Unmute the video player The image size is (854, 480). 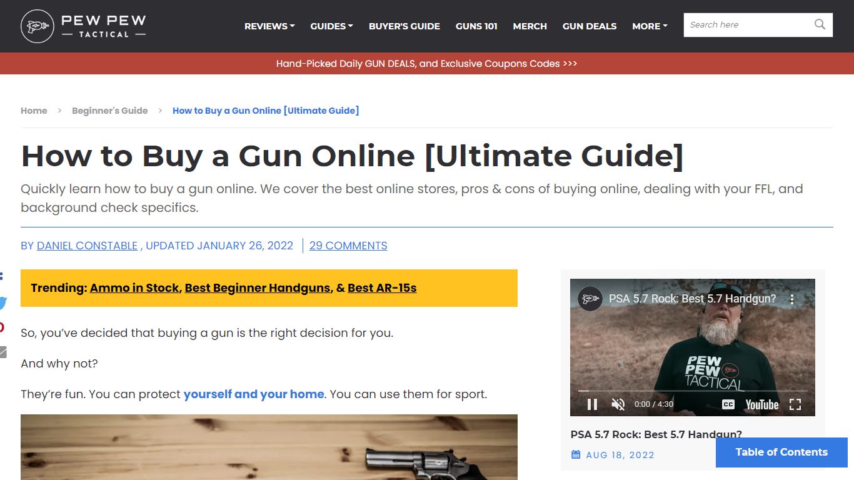coord(618,404)
